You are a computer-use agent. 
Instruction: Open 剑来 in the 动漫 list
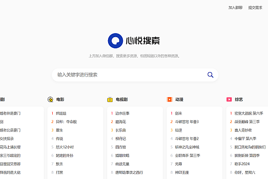178,113
